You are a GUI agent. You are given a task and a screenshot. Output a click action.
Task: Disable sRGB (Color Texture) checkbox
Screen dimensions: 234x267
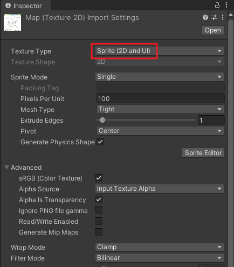(x=99, y=178)
